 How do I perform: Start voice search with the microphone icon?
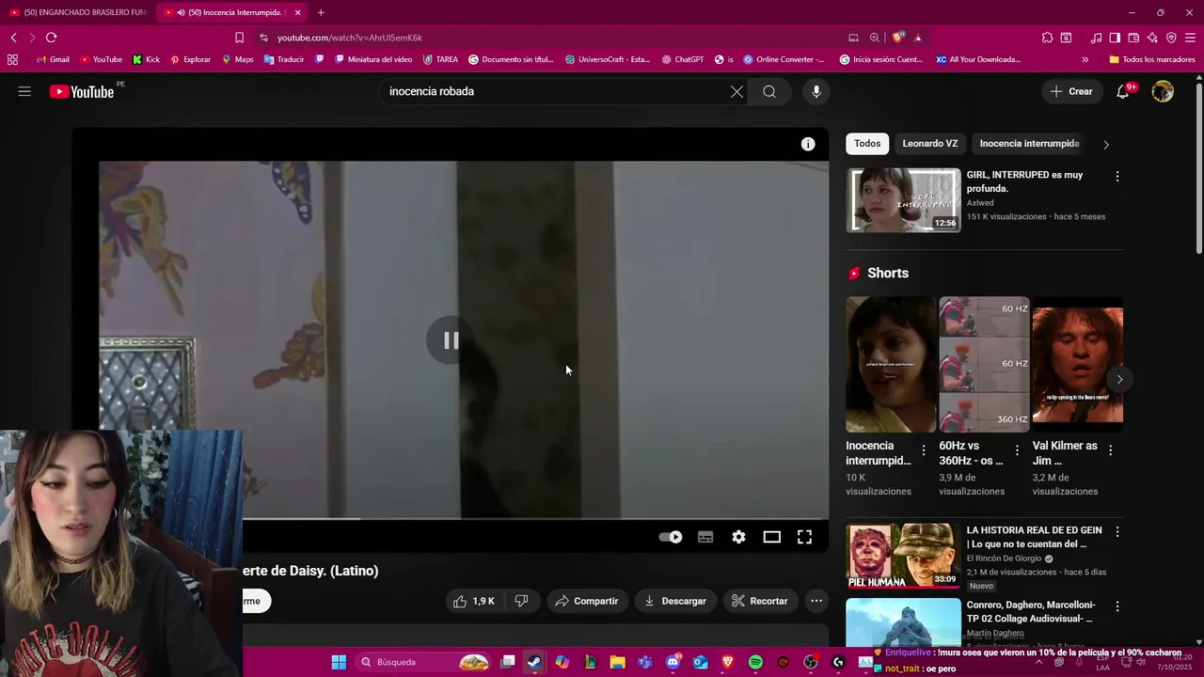[x=816, y=91]
